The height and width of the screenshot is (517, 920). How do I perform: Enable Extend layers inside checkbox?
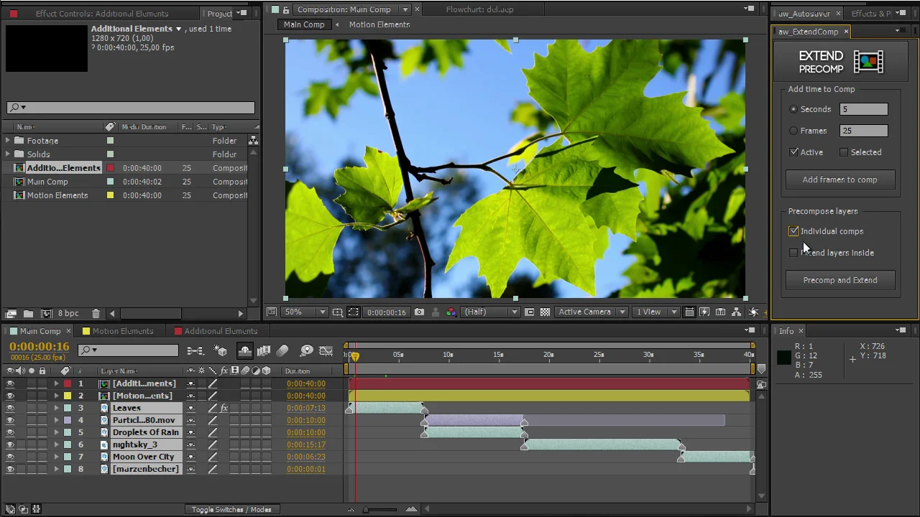[793, 253]
